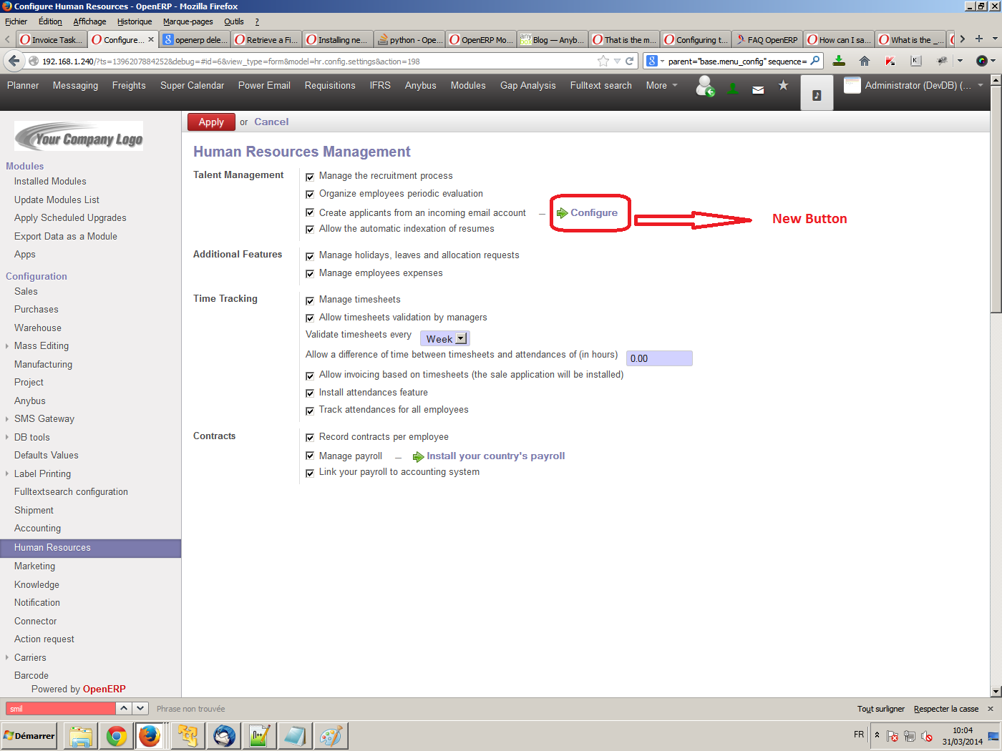Click the virtual keyboard K toolbar icon
Image resolution: width=1002 pixels, height=751 pixels.
coord(915,61)
